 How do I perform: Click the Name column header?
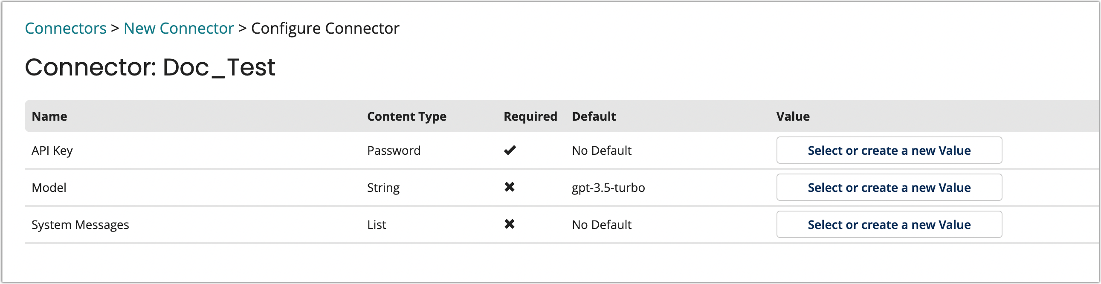tap(49, 116)
